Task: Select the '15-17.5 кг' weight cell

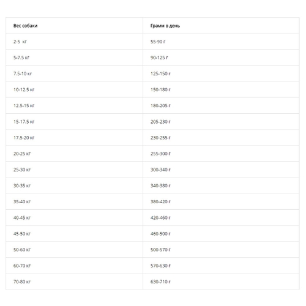Action: (24, 122)
